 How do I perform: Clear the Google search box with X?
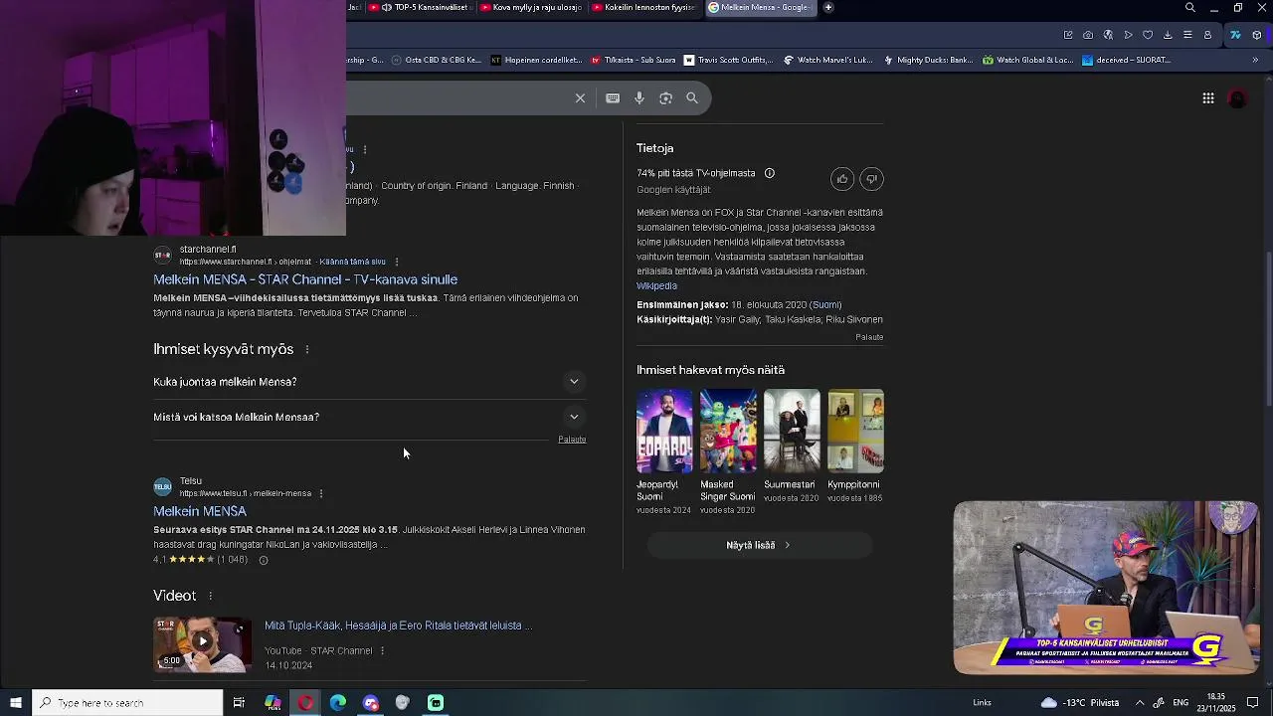point(580,98)
